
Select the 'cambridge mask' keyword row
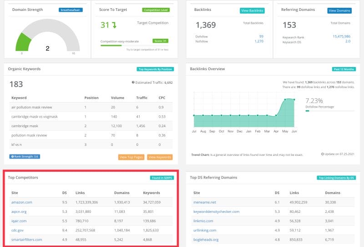(x=91, y=126)
